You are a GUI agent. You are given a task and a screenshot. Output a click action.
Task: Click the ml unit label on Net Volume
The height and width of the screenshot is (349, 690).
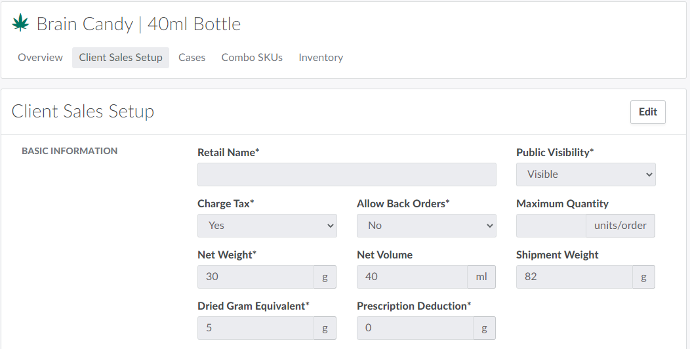(x=481, y=277)
